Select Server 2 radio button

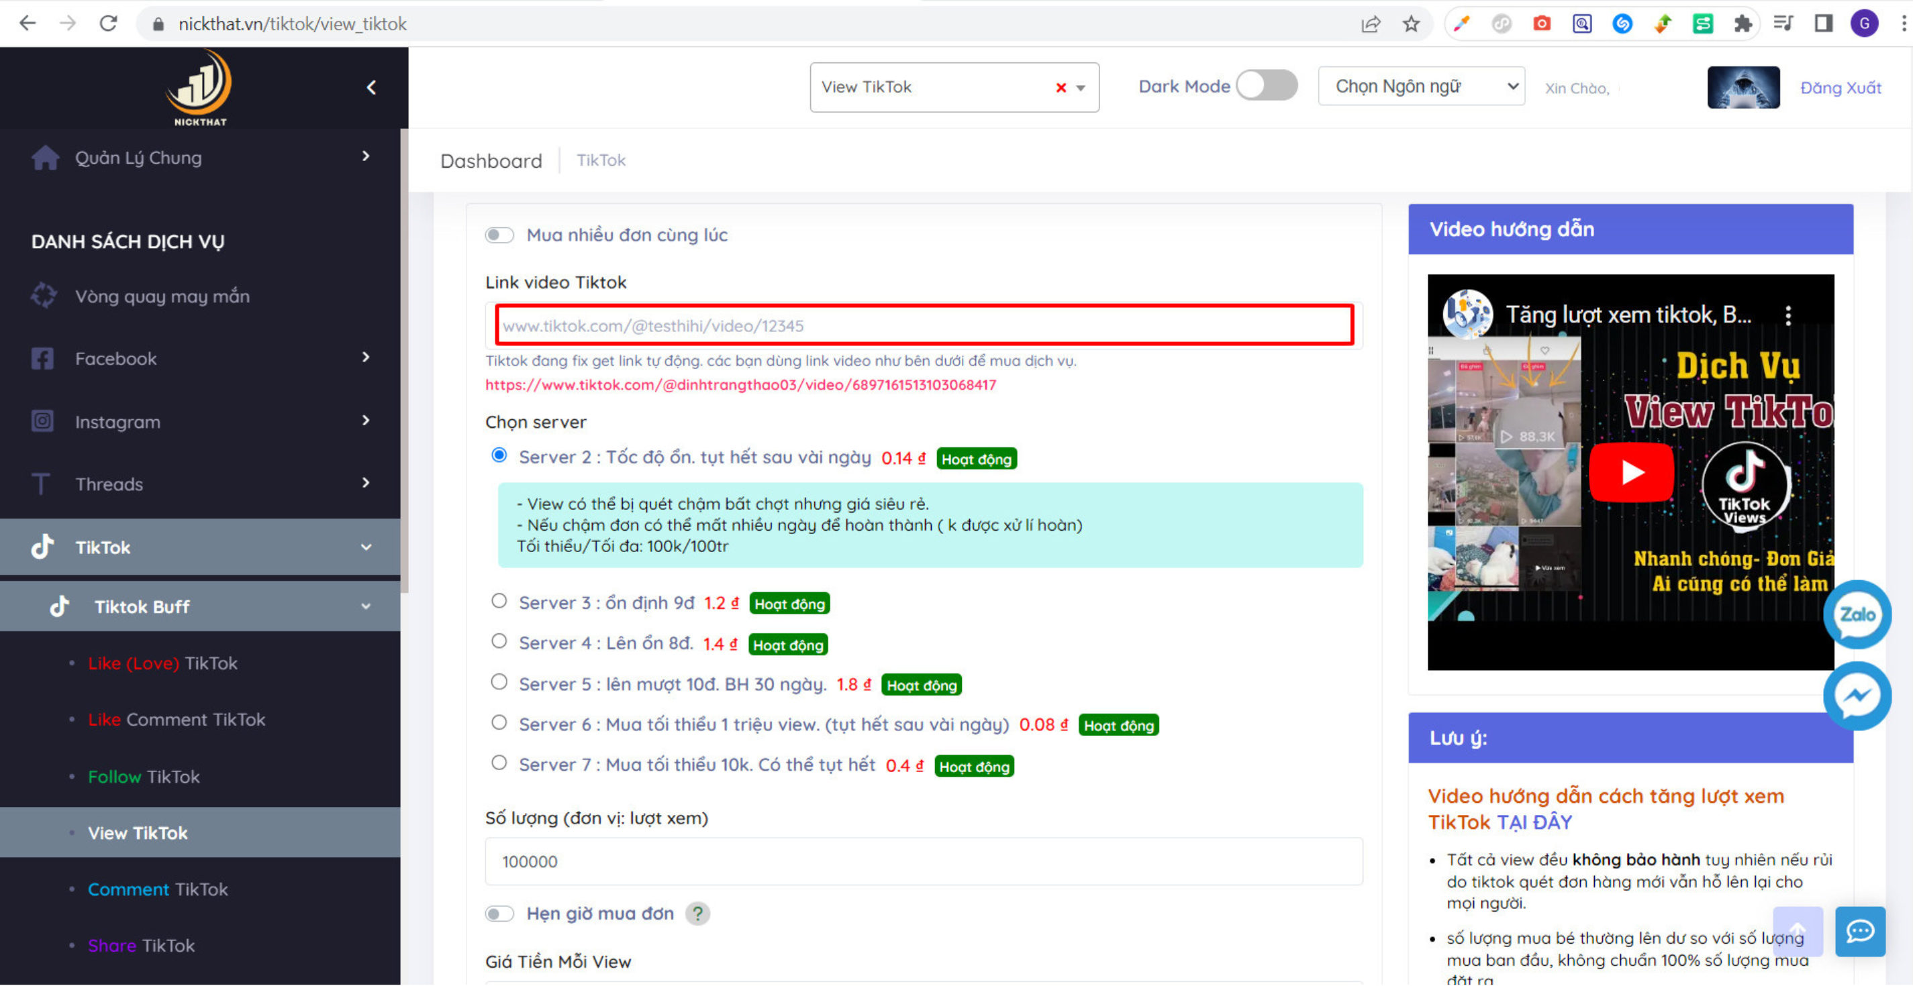[499, 455]
